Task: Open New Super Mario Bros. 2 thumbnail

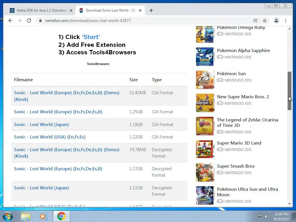Action: tap(205, 103)
